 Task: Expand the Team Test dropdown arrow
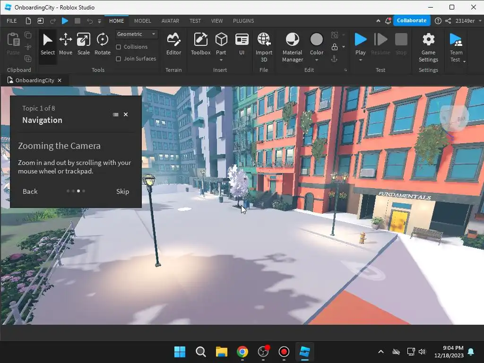coord(464,61)
